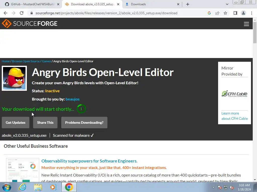The width and height of the screenshot is (257, 192).
Task: Close the GitHub tab
Action: [x=58, y=4]
